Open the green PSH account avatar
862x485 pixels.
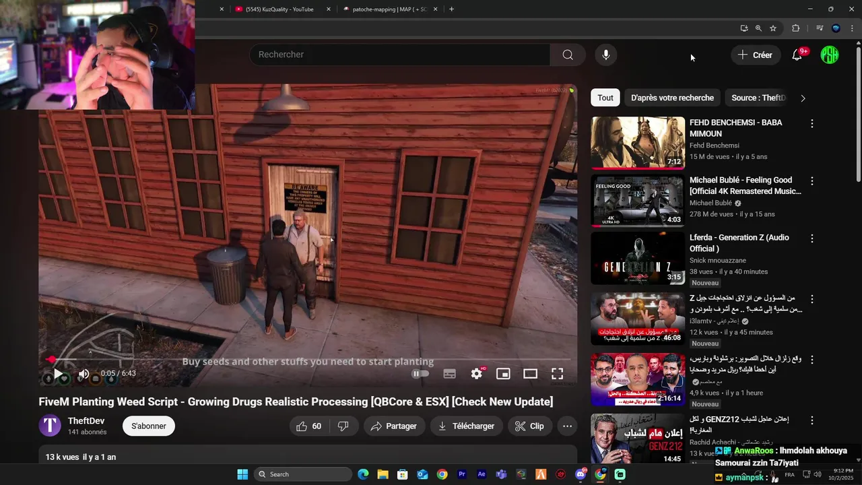[830, 55]
